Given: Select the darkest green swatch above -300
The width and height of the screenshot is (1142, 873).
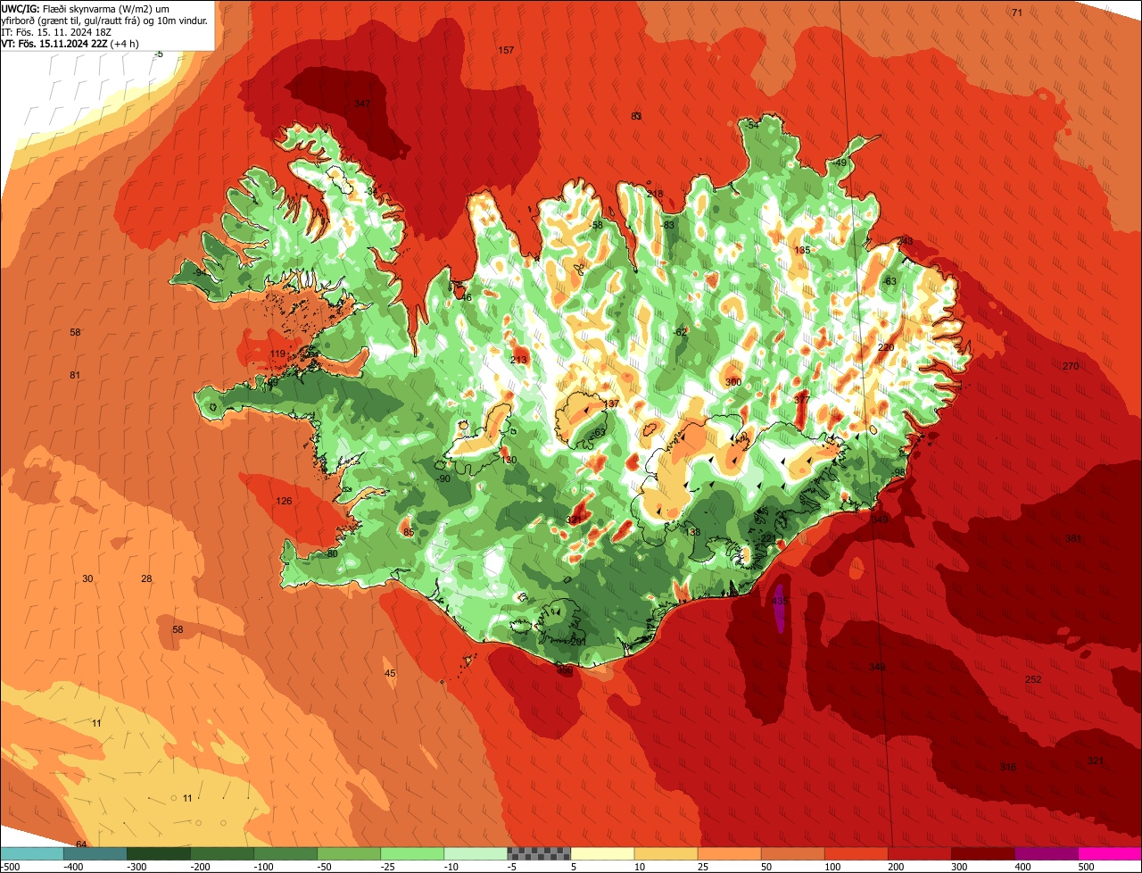Looking at the screenshot, I should (x=160, y=853).
